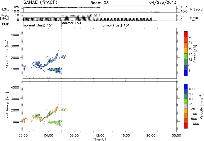
Task: Select the N.Sky axis label
Action: pos(5,9)
